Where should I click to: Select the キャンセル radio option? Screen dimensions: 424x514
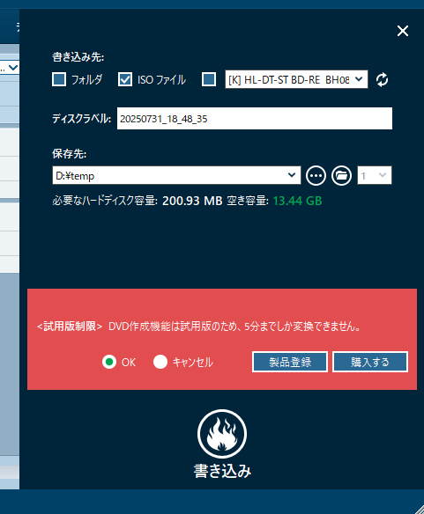160,362
